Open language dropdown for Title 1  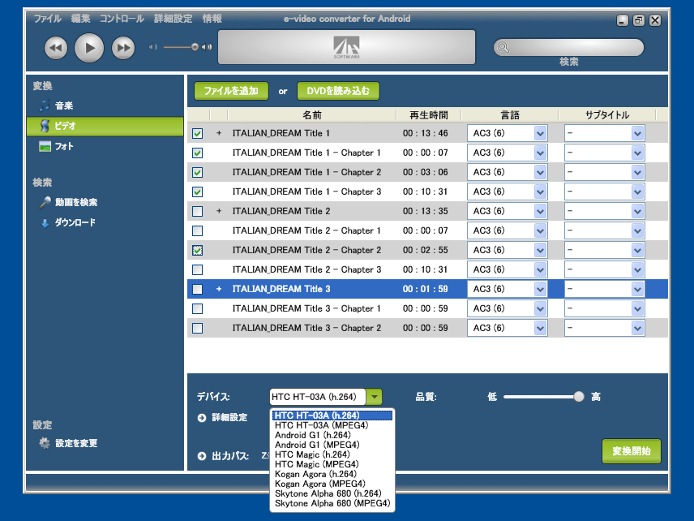pyautogui.click(x=540, y=133)
